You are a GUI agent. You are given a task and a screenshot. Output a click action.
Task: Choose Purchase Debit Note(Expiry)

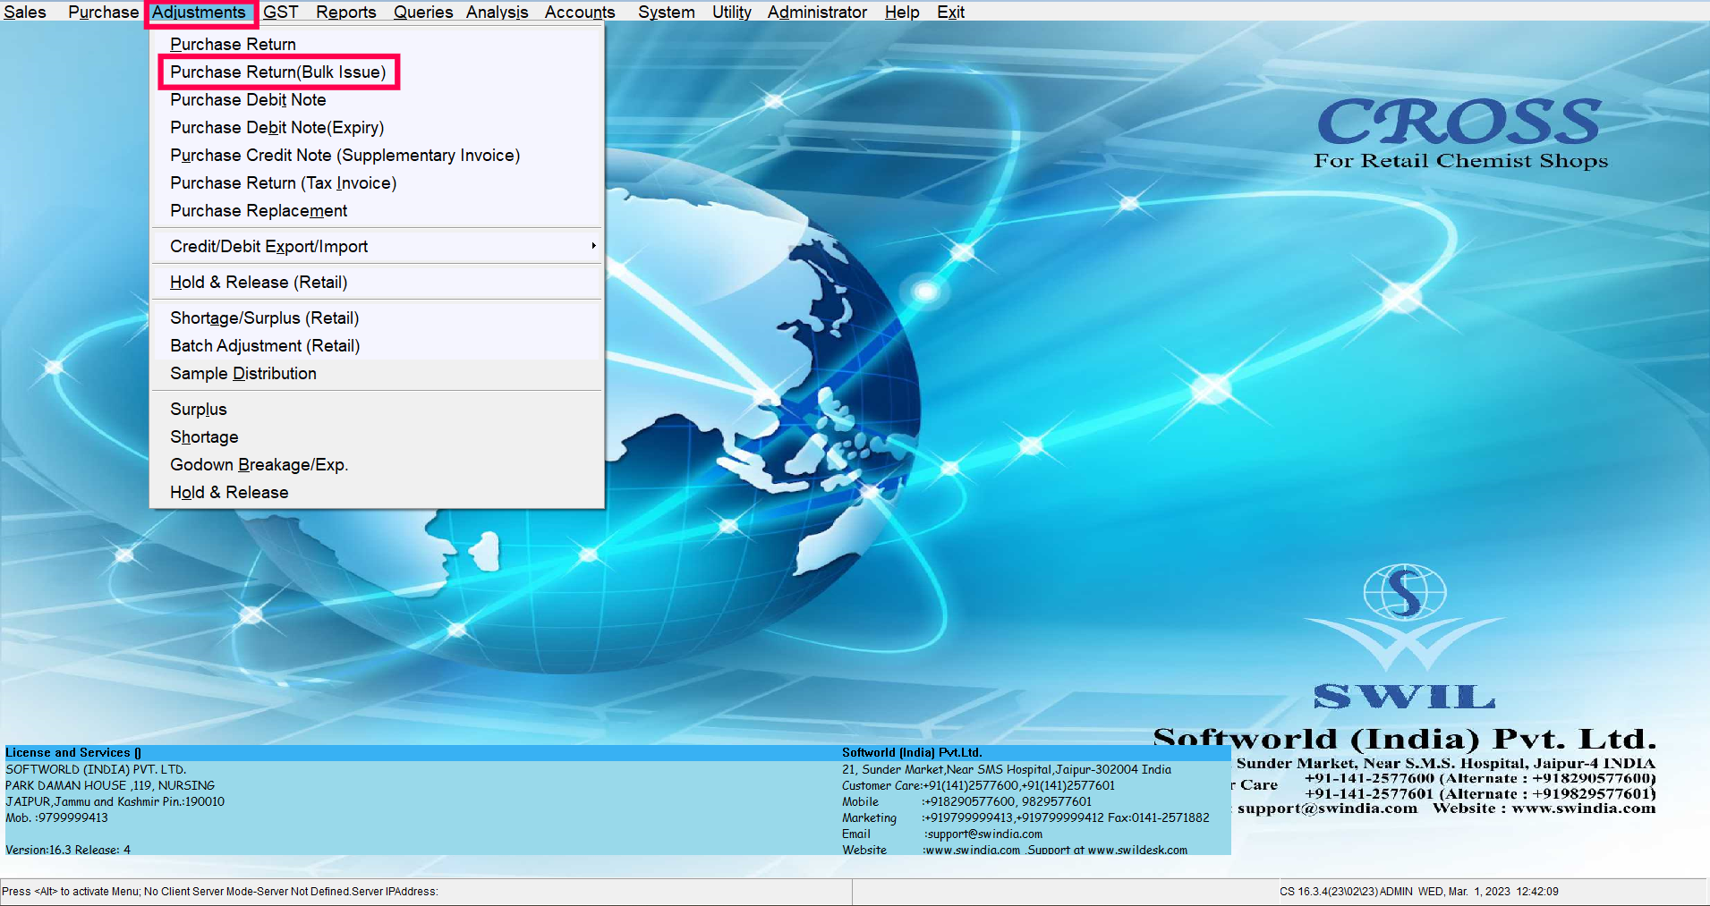click(376, 127)
